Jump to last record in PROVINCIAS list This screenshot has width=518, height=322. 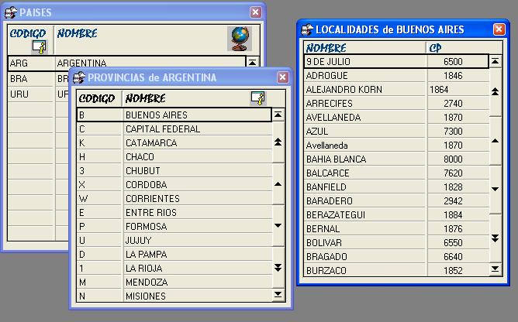[278, 294]
